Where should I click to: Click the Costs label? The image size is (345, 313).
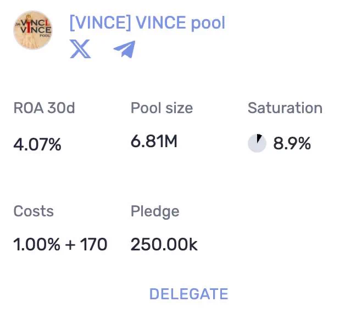[x=34, y=211]
